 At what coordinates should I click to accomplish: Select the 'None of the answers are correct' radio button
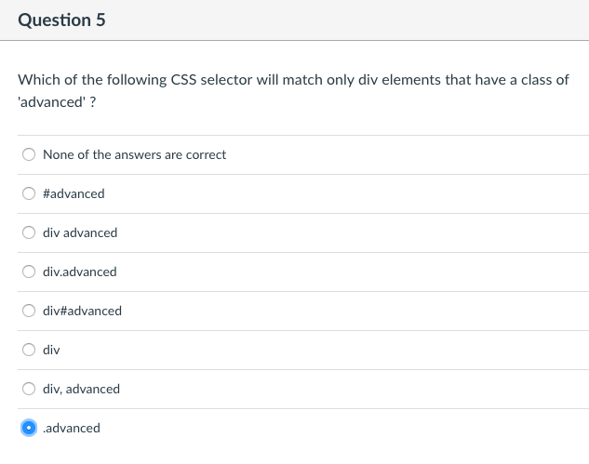click(30, 154)
